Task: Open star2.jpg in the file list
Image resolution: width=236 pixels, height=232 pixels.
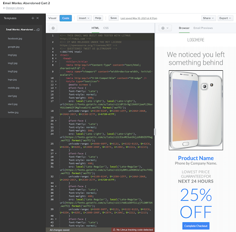Action: (12, 104)
